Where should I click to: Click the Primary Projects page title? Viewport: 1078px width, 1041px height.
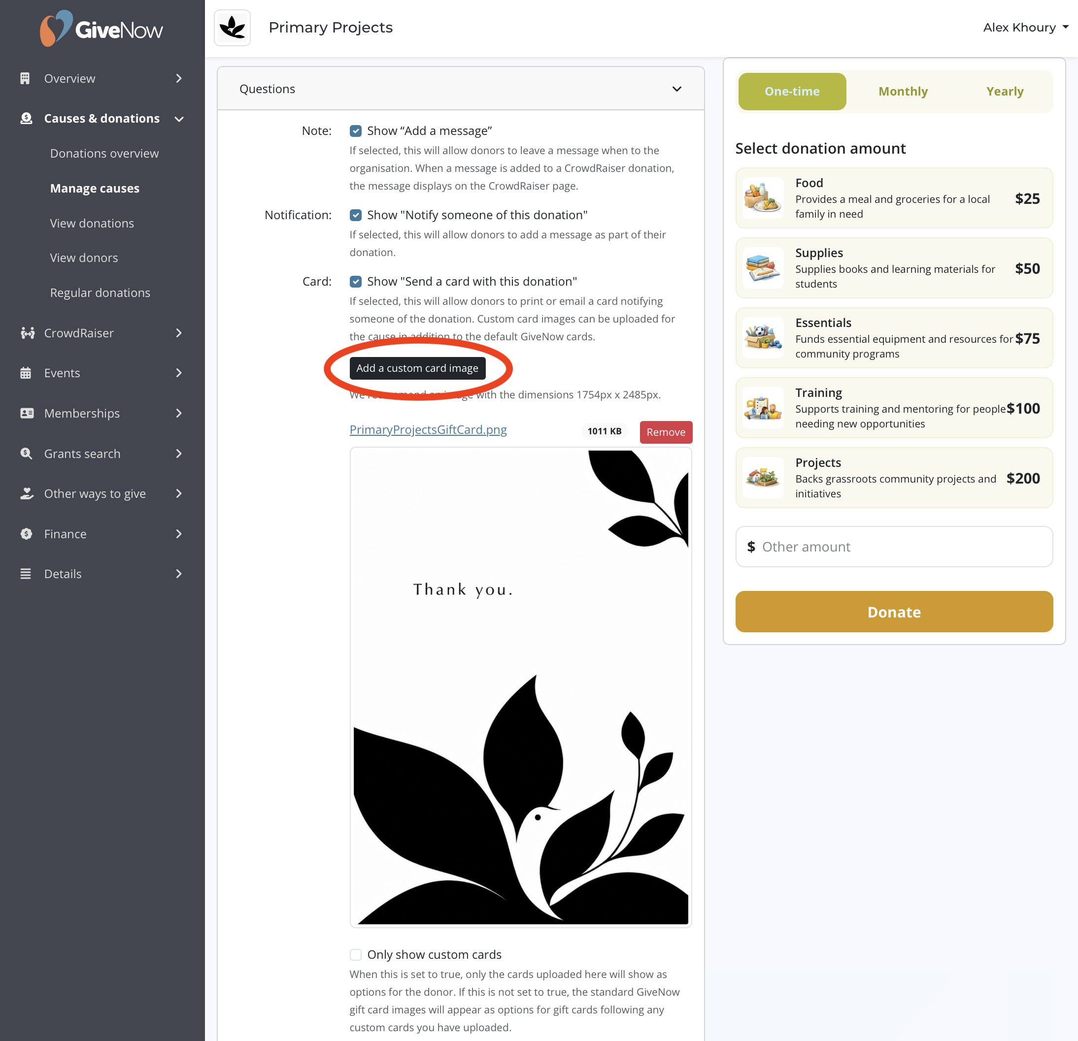[331, 28]
